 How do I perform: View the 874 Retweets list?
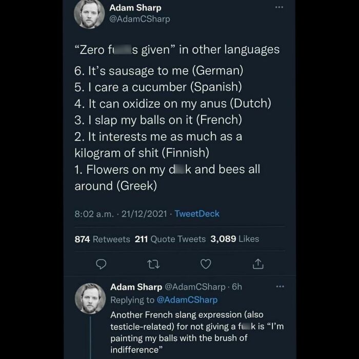[102, 239]
